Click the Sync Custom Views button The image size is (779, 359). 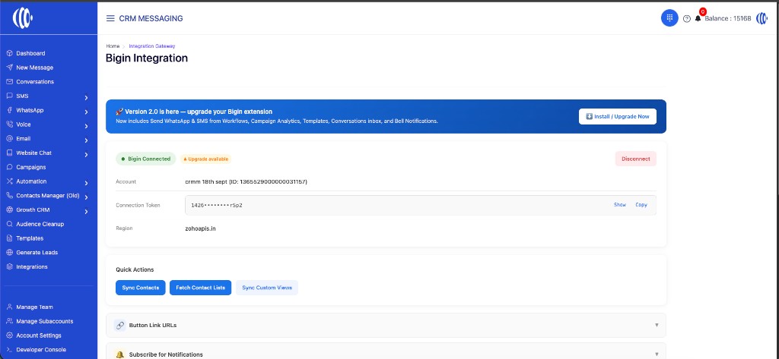[x=267, y=288]
